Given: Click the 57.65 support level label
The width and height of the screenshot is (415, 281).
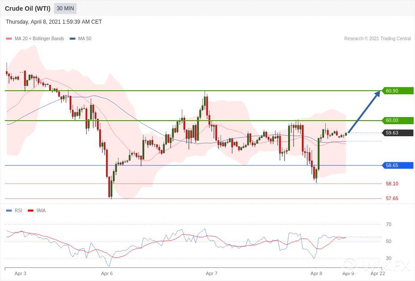Looking at the screenshot, I should click(x=392, y=198).
